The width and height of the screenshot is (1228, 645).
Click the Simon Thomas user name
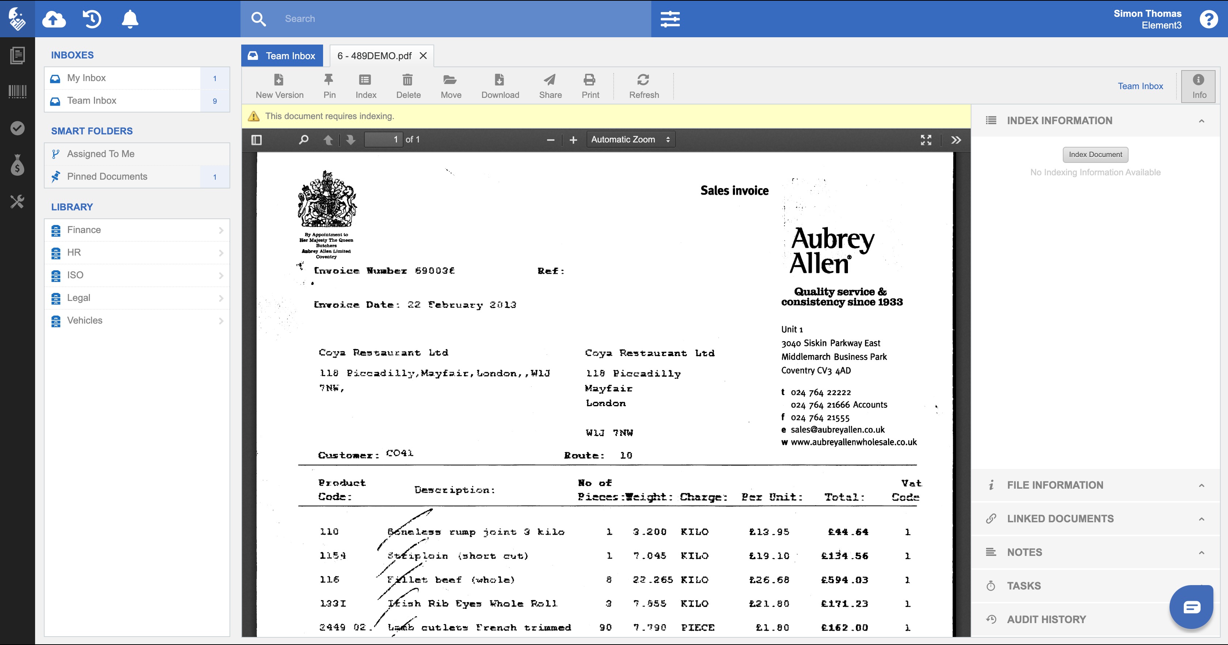pos(1147,14)
